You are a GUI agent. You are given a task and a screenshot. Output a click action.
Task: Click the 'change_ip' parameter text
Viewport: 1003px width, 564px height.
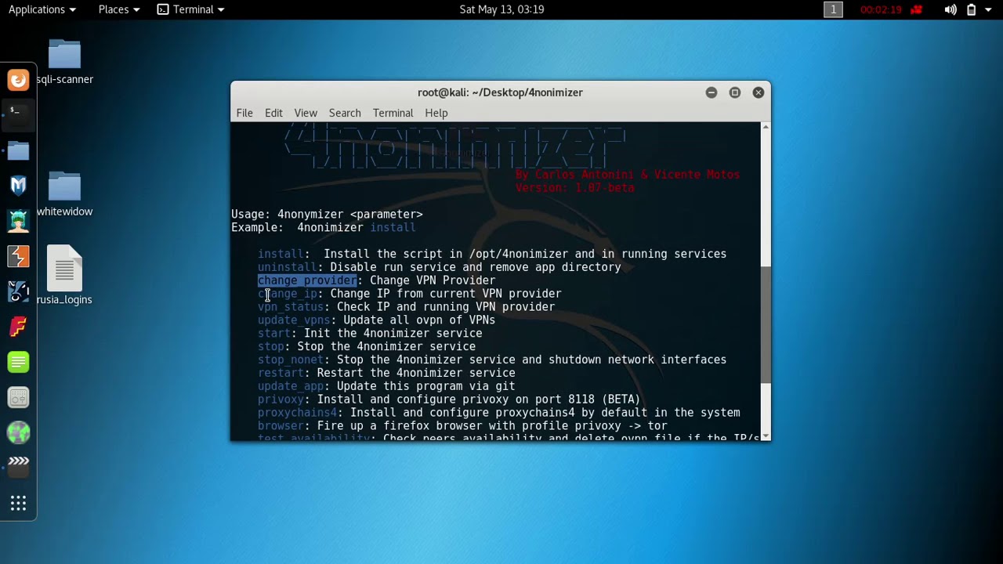[288, 294]
